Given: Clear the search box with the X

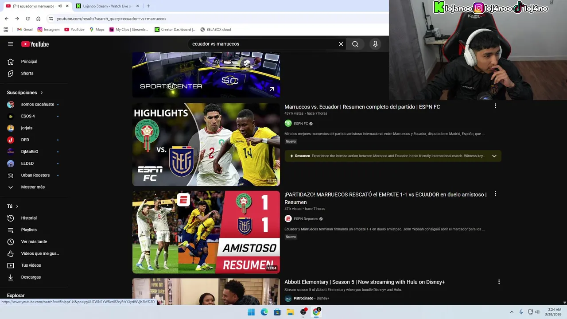Looking at the screenshot, I should point(341,44).
